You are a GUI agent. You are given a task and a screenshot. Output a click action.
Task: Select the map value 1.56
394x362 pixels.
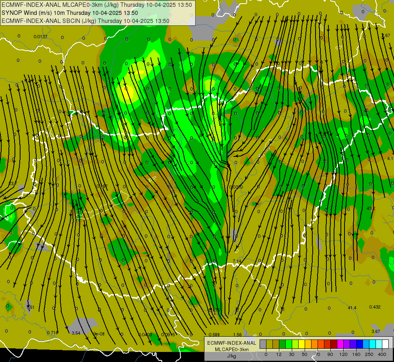(x=237, y=335)
